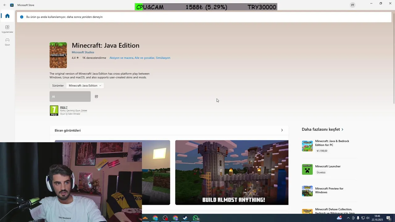Image resolution: width=395 pixels, height=222 pixels.
Task: Click the Microsoft Store logo in title bar
Action: pos(12,5)
